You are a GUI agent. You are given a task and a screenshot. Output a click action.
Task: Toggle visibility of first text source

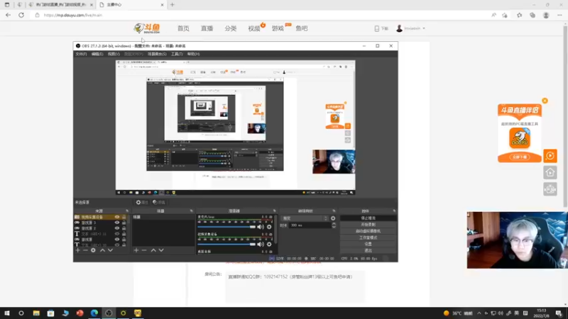coord(117,234)
